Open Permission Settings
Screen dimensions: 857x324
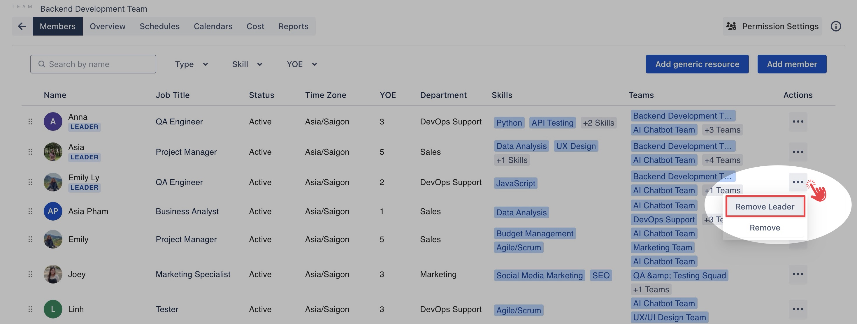click(x=772, y=26)
